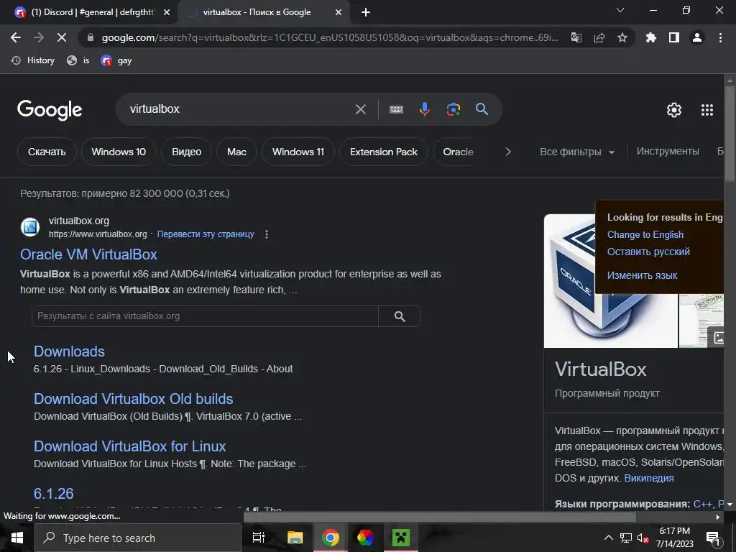Click Изменить язык link
736x552 pixels.
click(642, 275)
